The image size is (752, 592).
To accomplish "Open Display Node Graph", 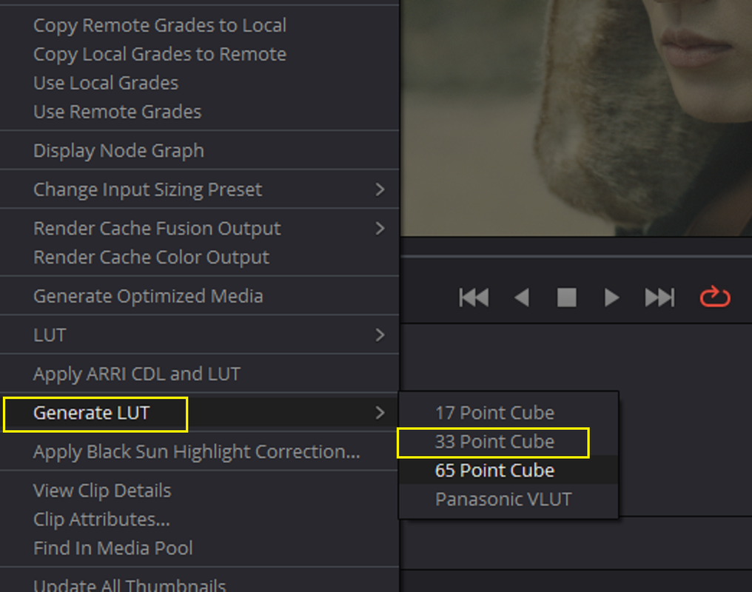I will pyautogui.click(x=118, y=150).
